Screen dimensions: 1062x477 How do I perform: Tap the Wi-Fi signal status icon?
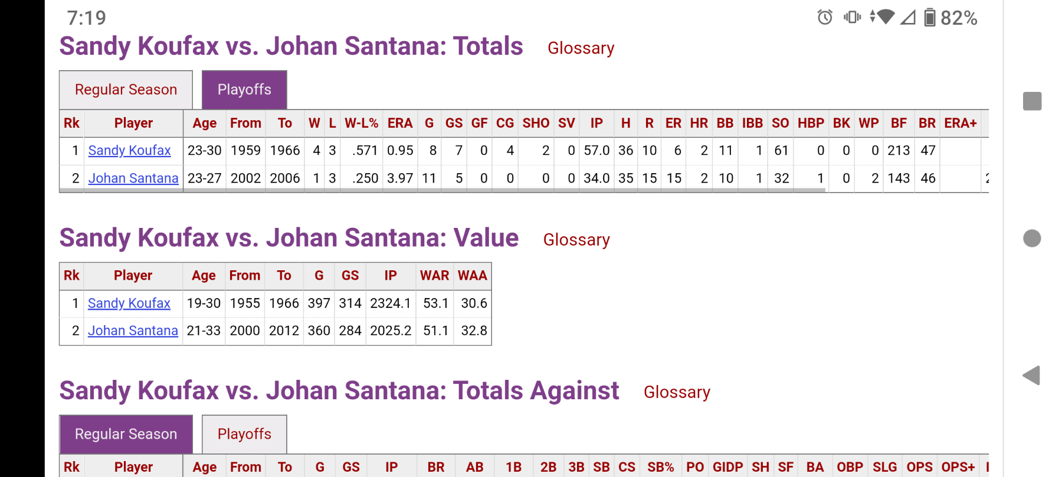coord(883,17)
